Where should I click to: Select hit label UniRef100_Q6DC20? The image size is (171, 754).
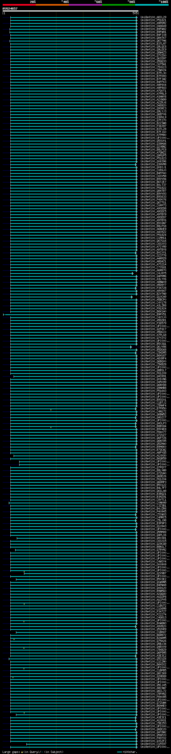[153, 729]
